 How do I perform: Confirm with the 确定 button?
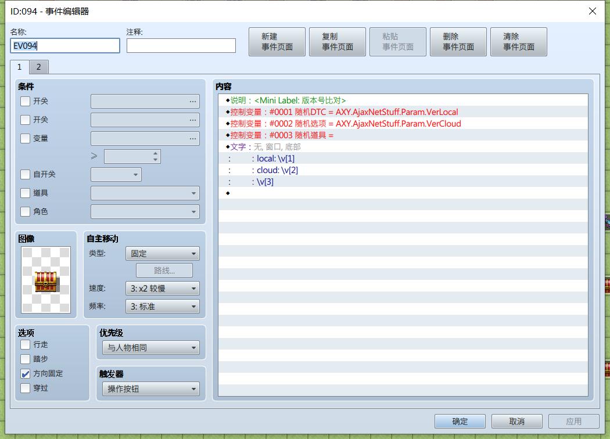460,421
